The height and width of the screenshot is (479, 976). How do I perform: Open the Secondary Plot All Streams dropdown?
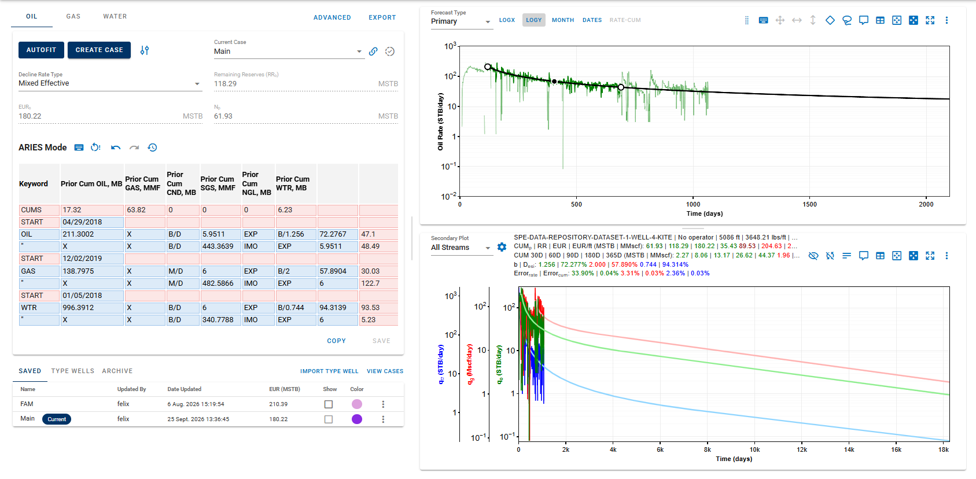point(462,248)
